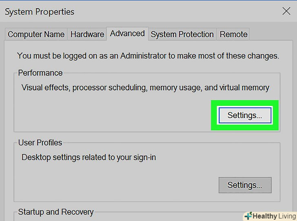The height and width of the screenshot is (221, 297).
Task: Click the Startup and Recovery group label
Action: pos(56,212)
